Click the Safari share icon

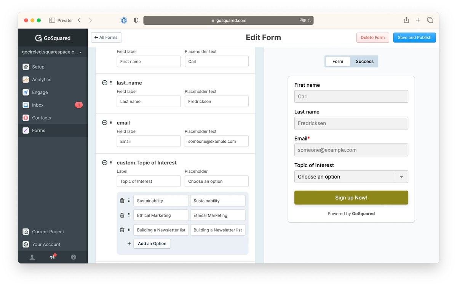point(406,20)
